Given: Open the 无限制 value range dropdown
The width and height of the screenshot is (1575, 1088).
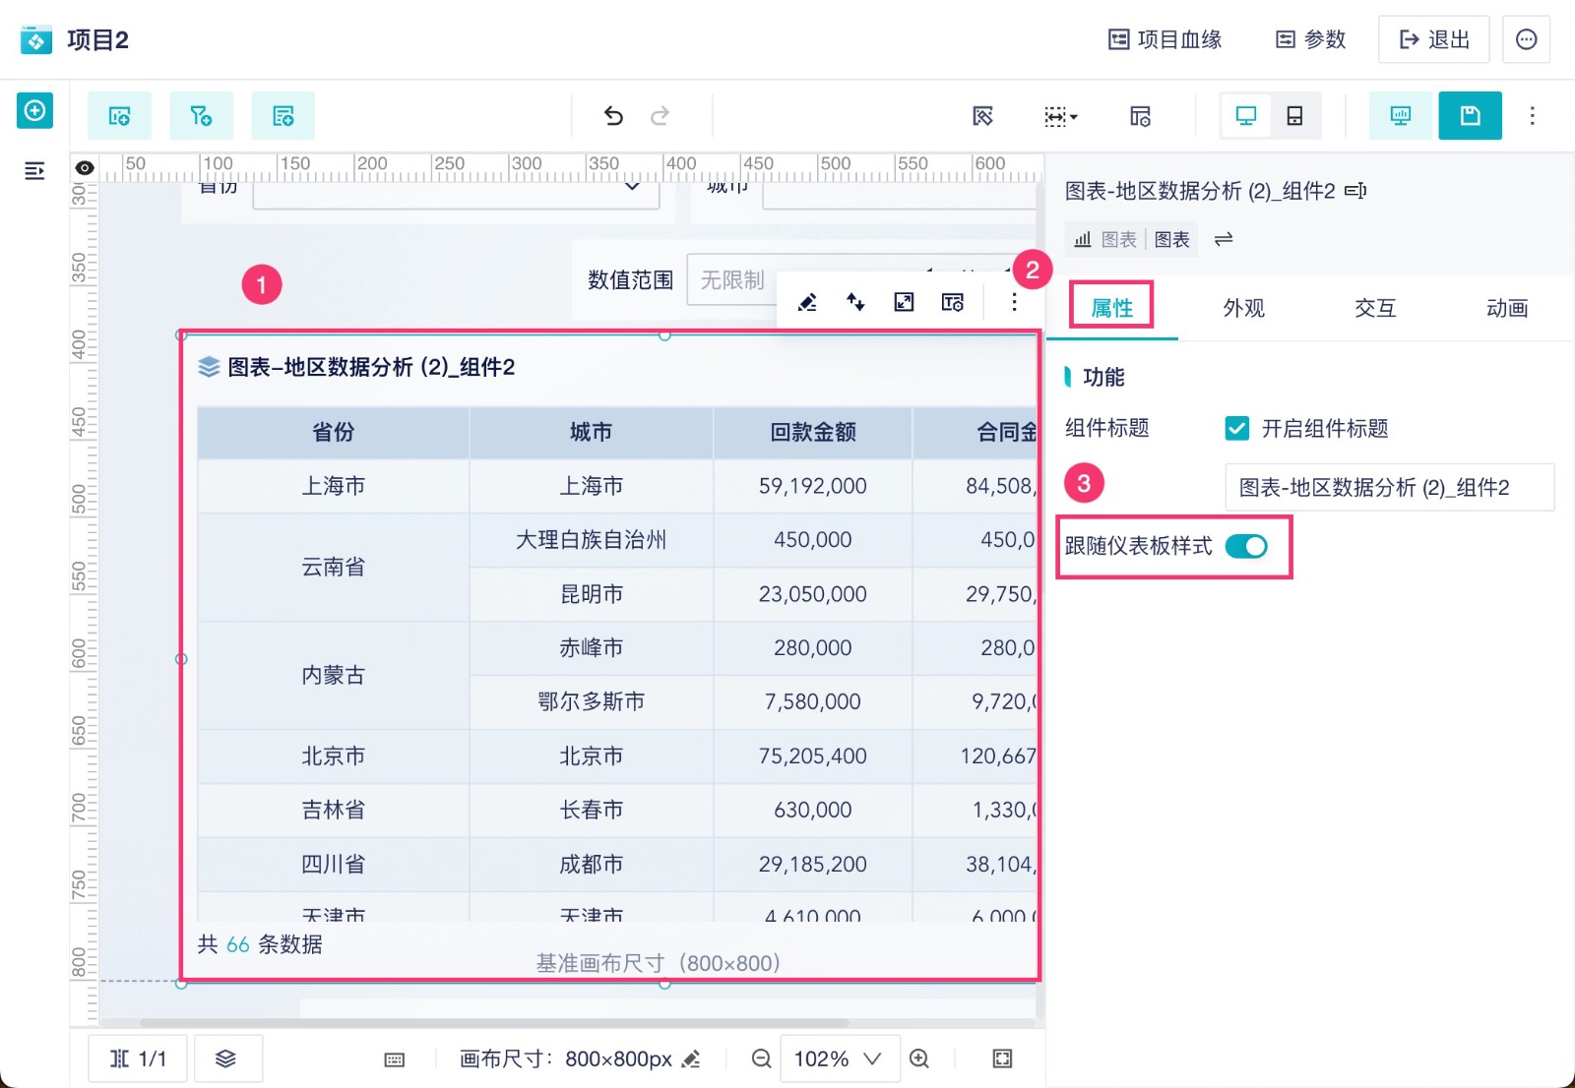Looking at the screenshot, I should click(732, 279).
